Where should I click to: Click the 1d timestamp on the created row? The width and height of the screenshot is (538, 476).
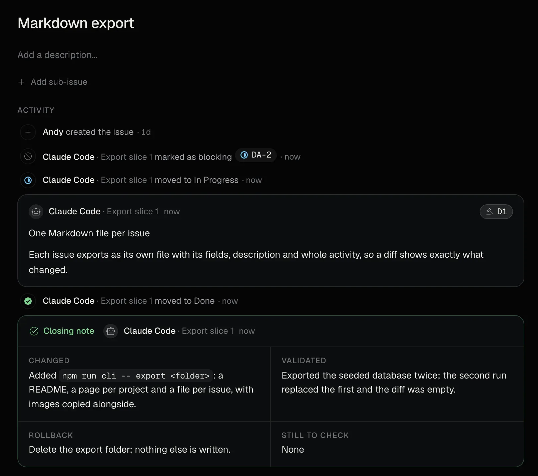[146, 132]
